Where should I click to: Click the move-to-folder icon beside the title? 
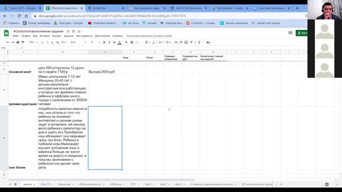[x=74, y=31]
